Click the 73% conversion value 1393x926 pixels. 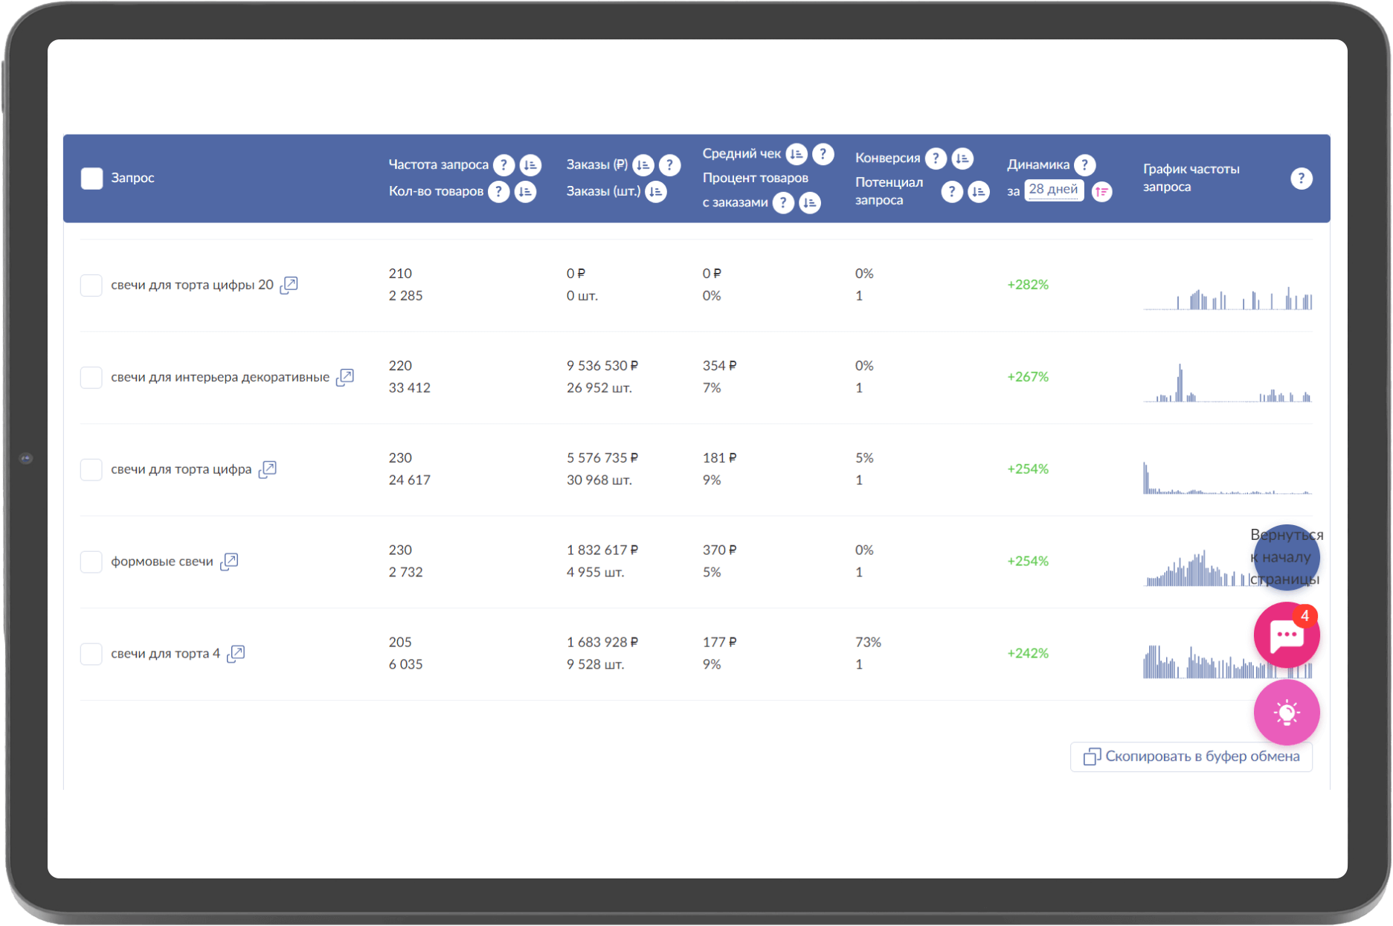868,643
